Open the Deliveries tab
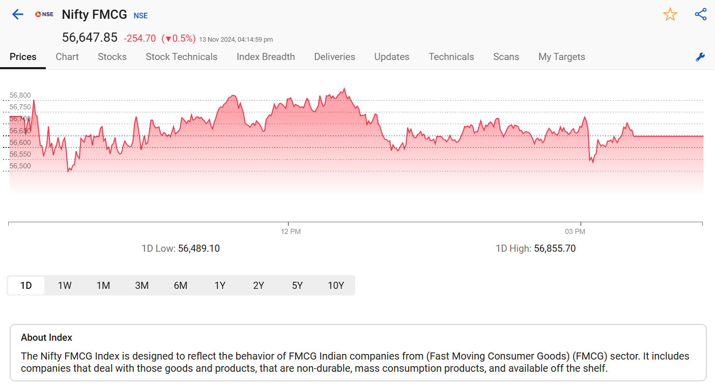 click(x=334, y=57)
